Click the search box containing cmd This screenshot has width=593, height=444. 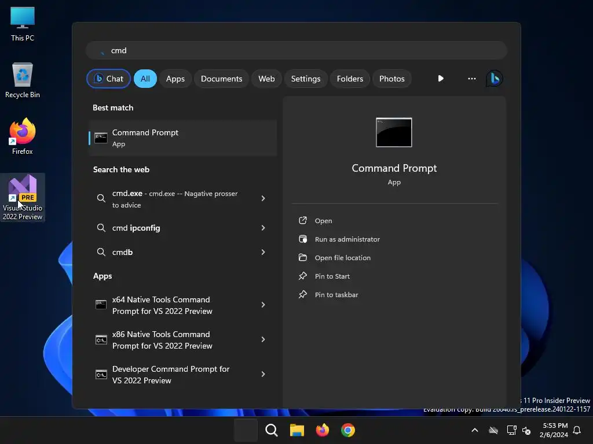296,50
